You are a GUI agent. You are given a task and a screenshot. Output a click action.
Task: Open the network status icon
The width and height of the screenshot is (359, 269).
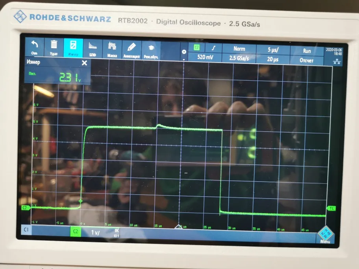pos(337,61)
